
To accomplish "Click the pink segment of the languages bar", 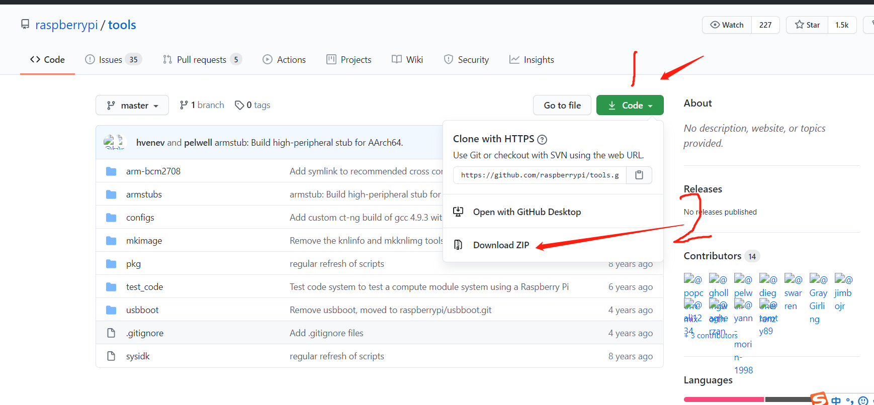I will [724, 399].
